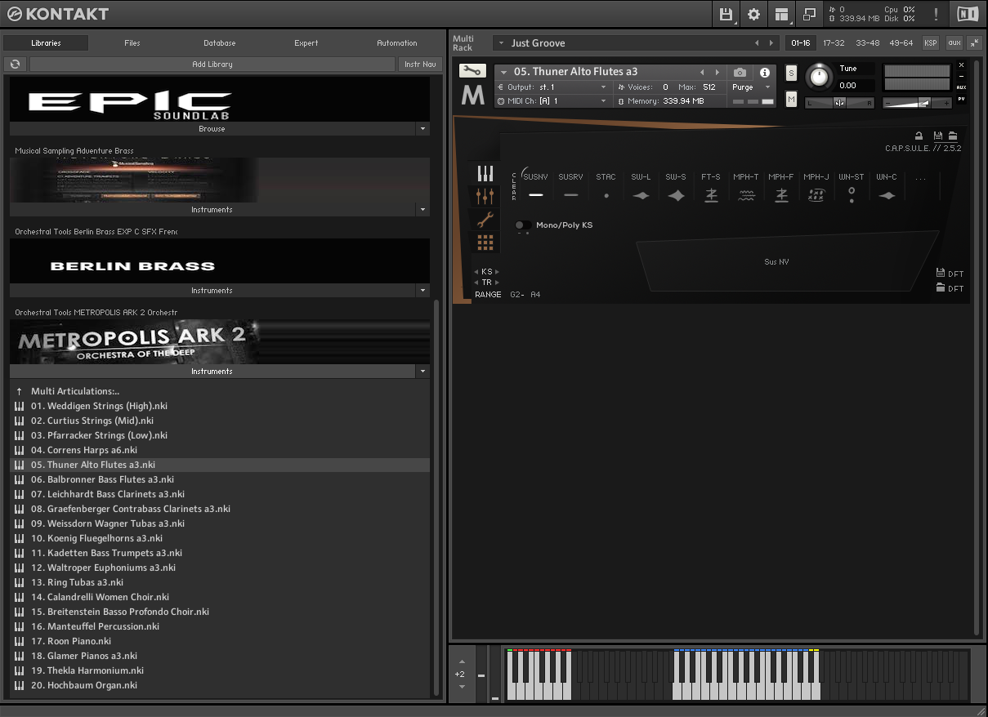Click the Add Library button
988x717 pixels.
pos(212,64)
